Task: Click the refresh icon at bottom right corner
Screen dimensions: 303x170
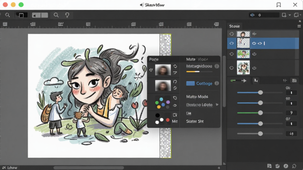Action: pos(294,166)
